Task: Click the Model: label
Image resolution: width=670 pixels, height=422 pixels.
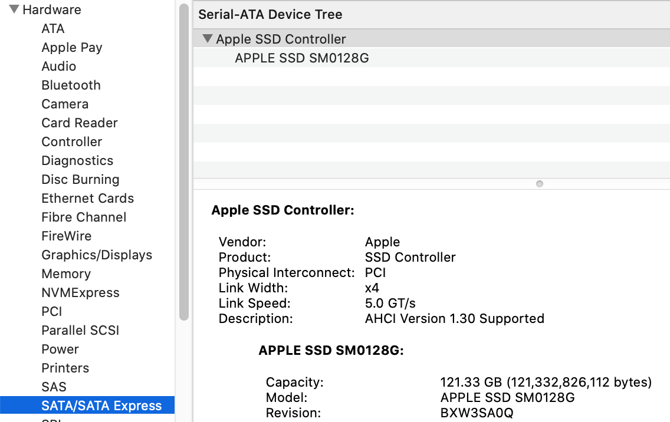Action: click(x=286, y=398)
